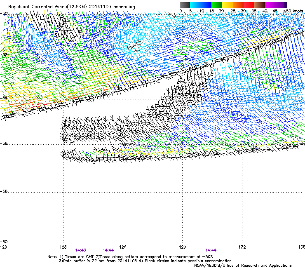Select the red 30-35 knots legend swatch
The image size is (305, 268).
click(x=249, y=5)
